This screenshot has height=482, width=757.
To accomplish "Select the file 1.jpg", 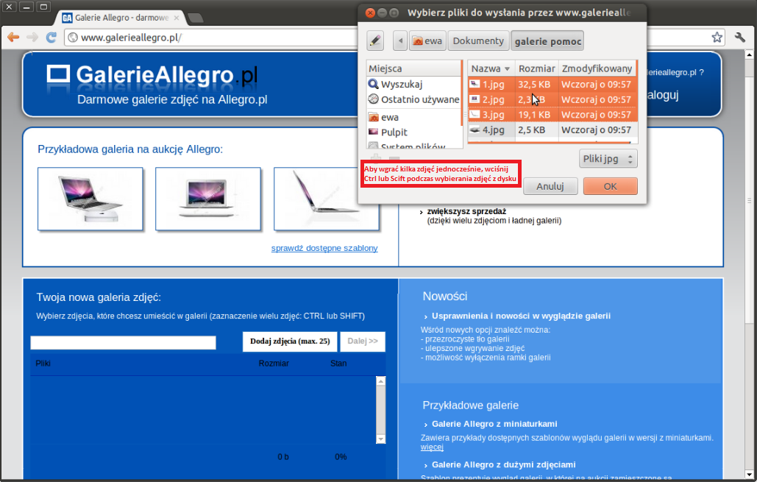I will (x=552, y=84).
